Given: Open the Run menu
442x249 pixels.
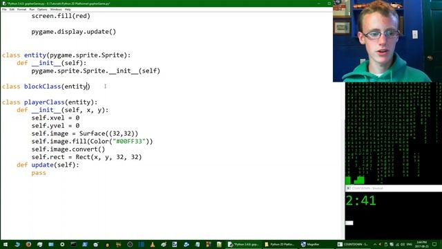Looking at the screenshot, I should coord(32,9).
